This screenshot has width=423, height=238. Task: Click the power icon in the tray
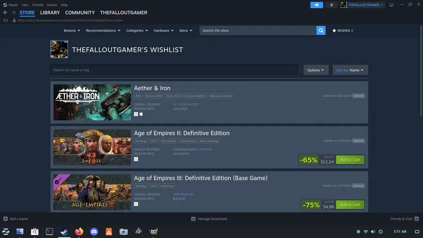(380, 231)
